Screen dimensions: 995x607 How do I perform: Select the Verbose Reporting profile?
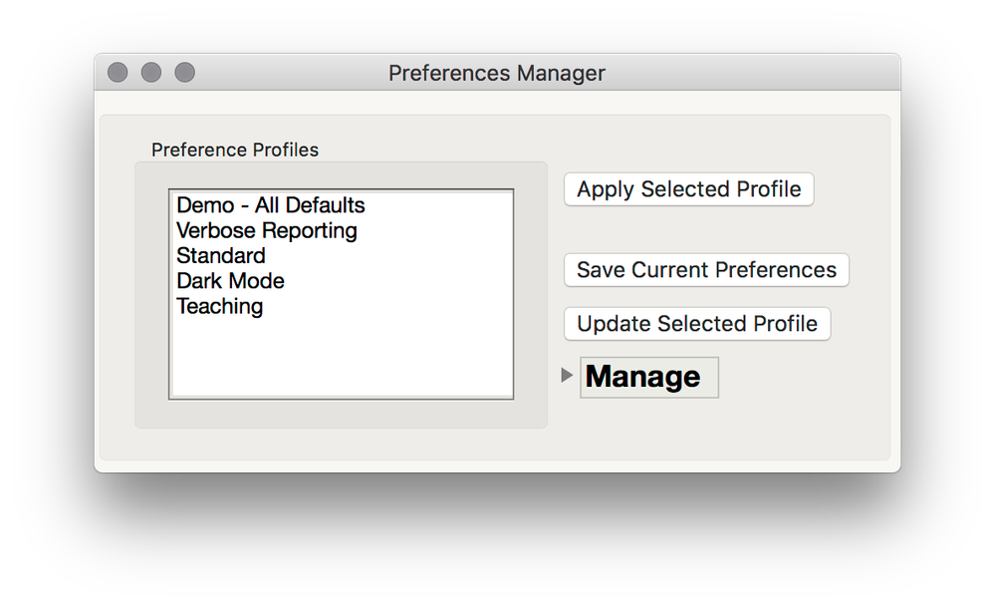[x=266, y=231]
